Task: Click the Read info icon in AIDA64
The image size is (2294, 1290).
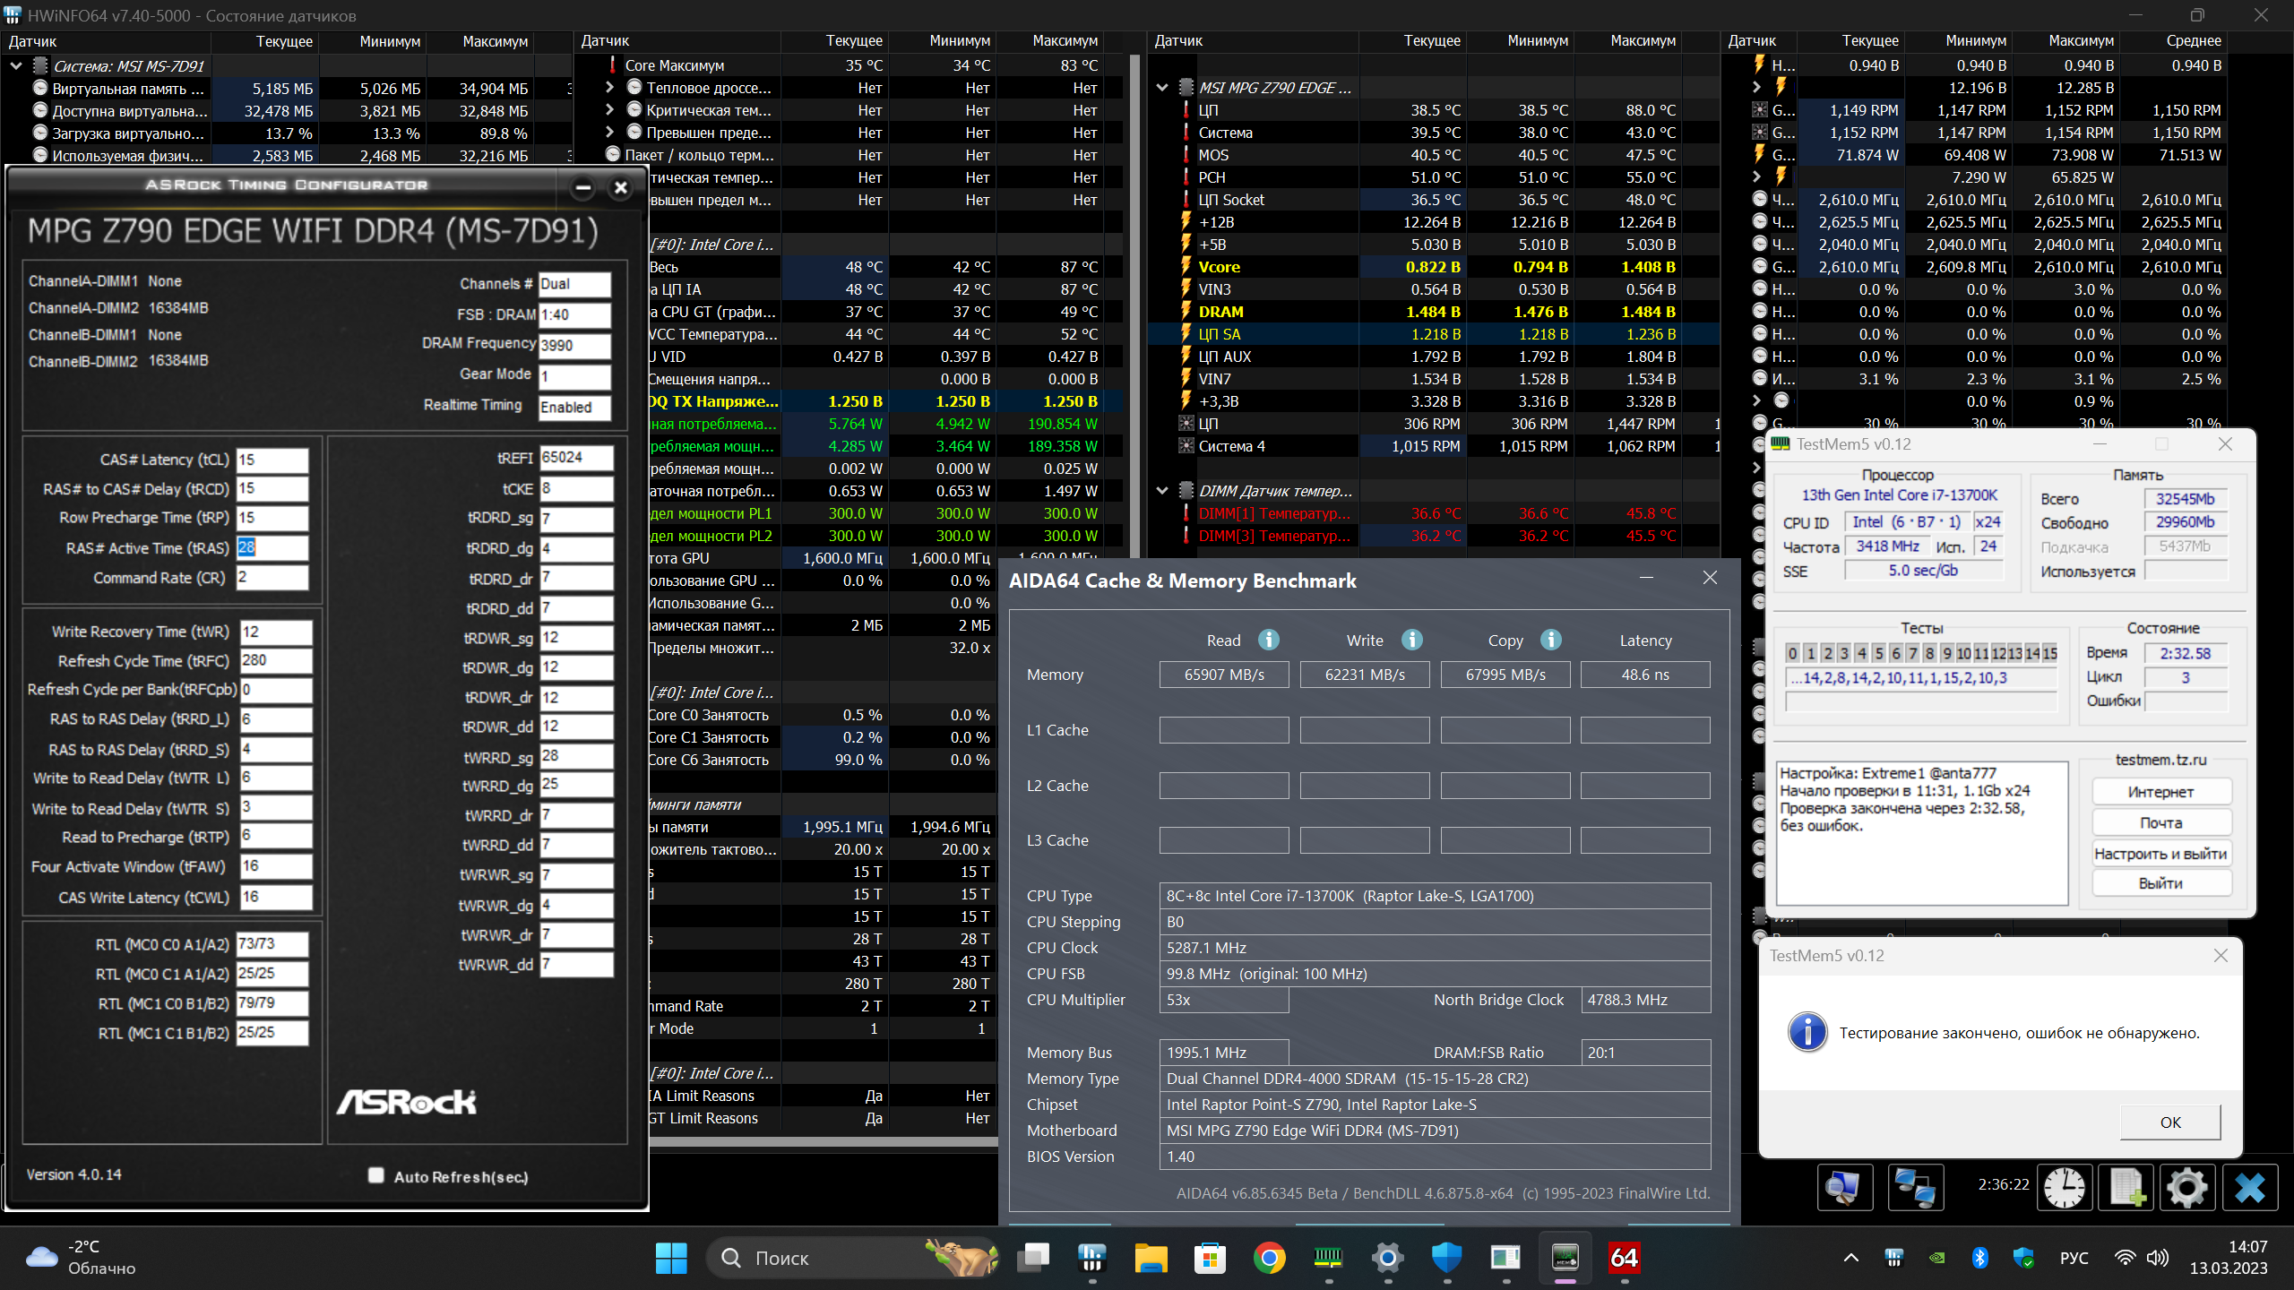Action: pyautogui.click(x=1269, y=640)
